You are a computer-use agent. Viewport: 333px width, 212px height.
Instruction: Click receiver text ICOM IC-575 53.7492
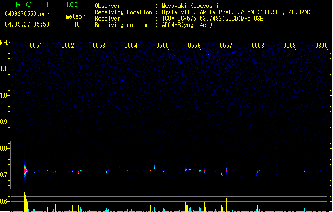tap(212, 19)
